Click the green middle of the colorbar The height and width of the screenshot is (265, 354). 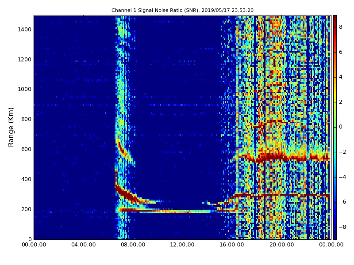tap(335, 127)
